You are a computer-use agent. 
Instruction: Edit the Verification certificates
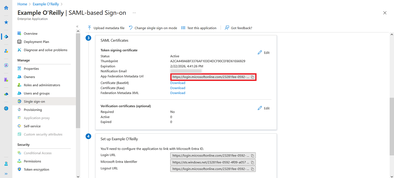tap(263, 108)
